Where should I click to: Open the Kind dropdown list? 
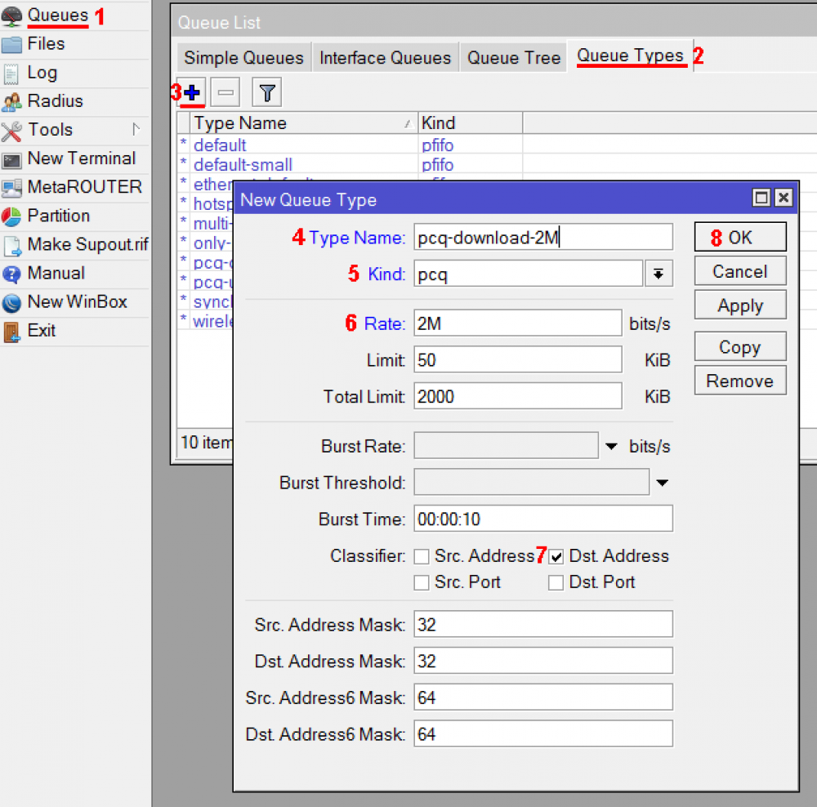pyautogui.click(x=659, y=274)
